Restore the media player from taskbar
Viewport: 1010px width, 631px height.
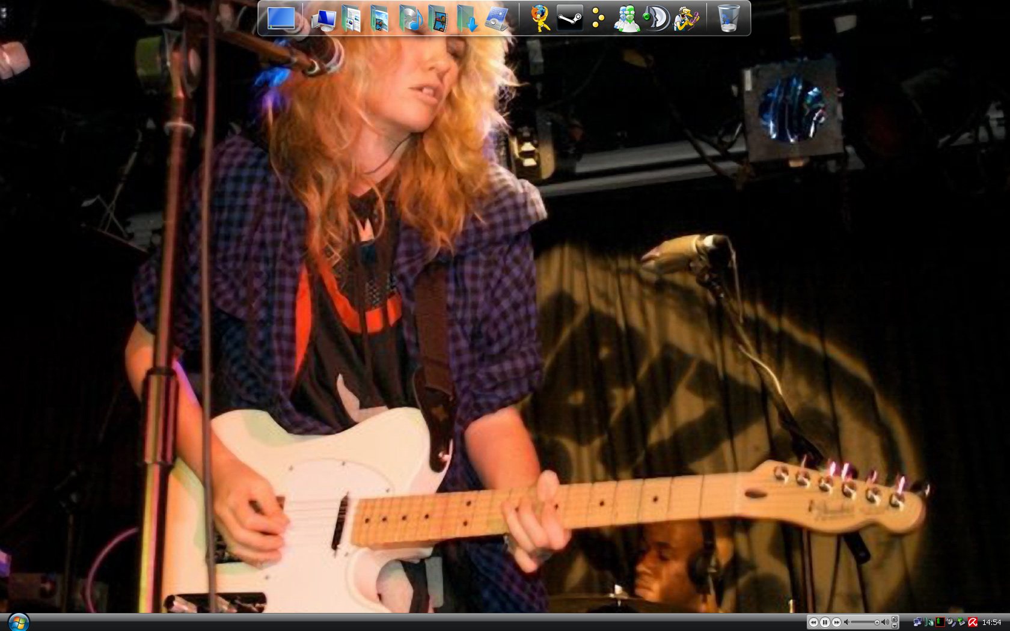click(x=895, y=619)
